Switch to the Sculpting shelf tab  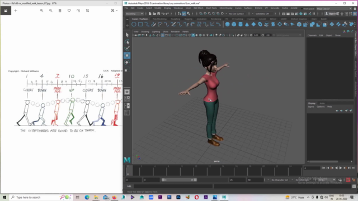point(175,19)
